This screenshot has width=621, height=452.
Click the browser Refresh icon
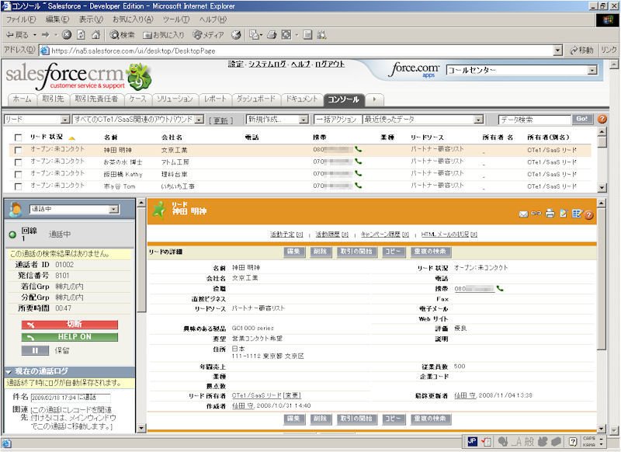[81, 35]
